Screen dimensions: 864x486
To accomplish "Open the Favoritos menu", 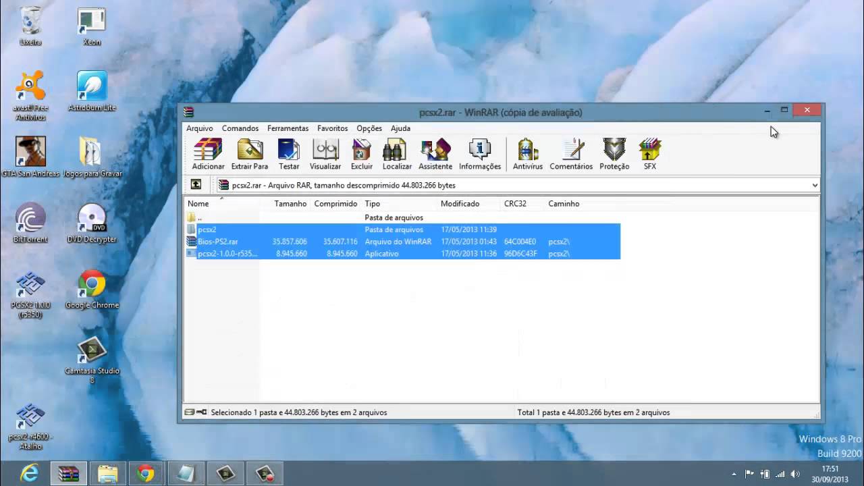I will (333, 128).
